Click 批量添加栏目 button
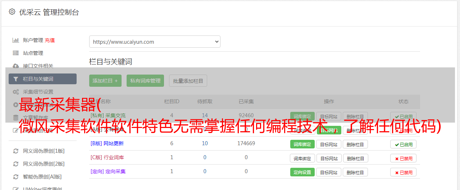This screenshot has height=190, width=460. click(188, 81)
